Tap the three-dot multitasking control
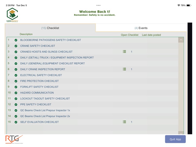The height and width of the screenshot is (147, 196). [98, 5]
